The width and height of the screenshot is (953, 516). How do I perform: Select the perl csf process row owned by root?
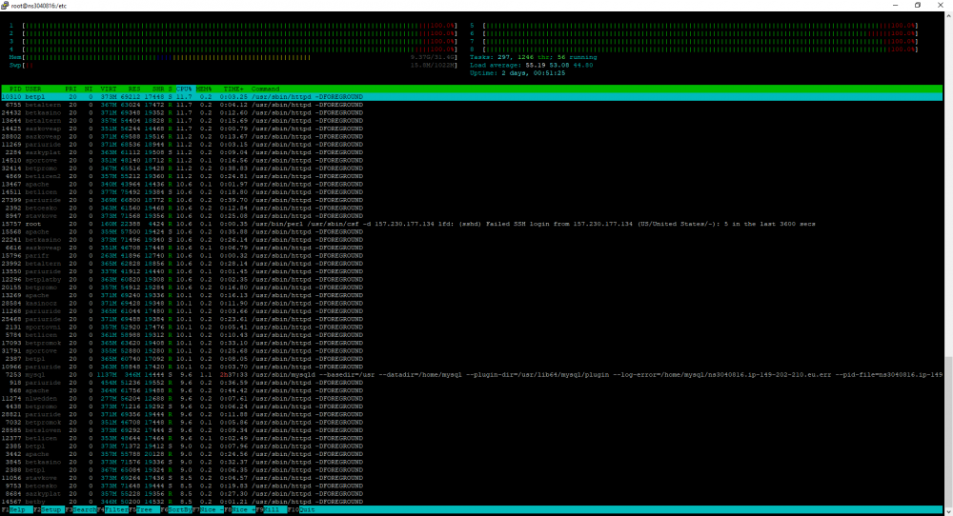tap(472, 224)
